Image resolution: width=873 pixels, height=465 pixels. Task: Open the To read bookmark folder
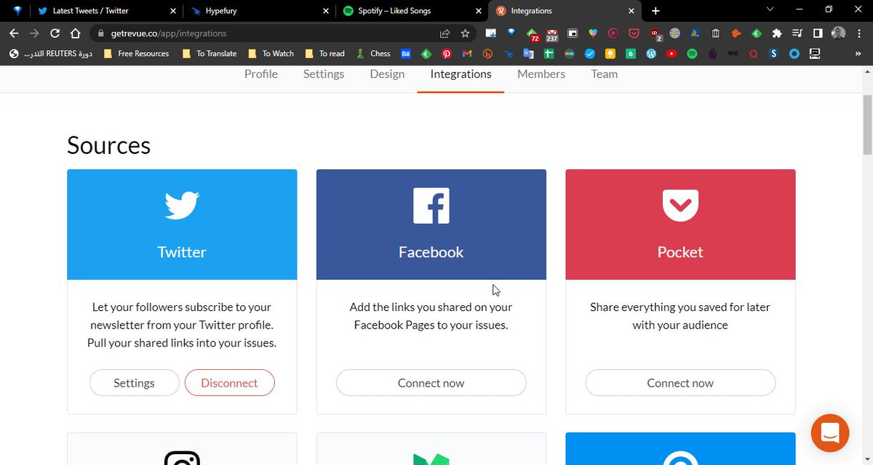(x=324, y=54)
